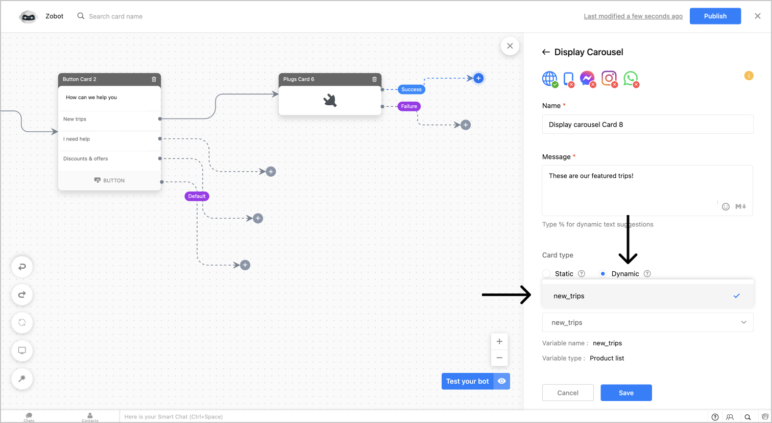Select the WhatsApp channel icon

coord(631,78)
